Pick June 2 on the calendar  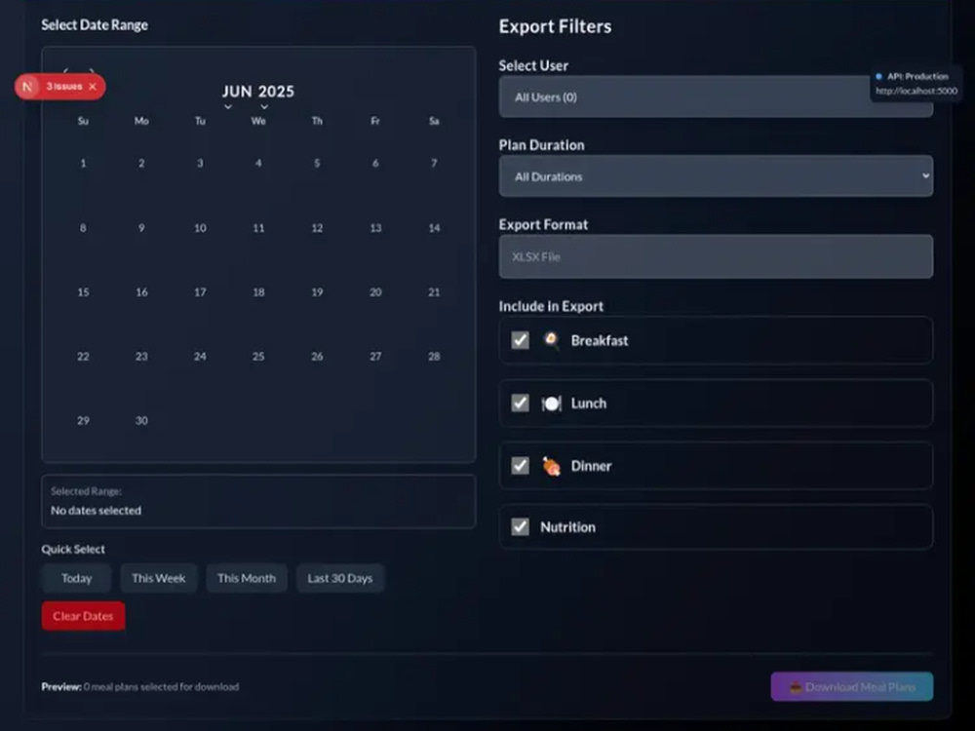(141, 164)
